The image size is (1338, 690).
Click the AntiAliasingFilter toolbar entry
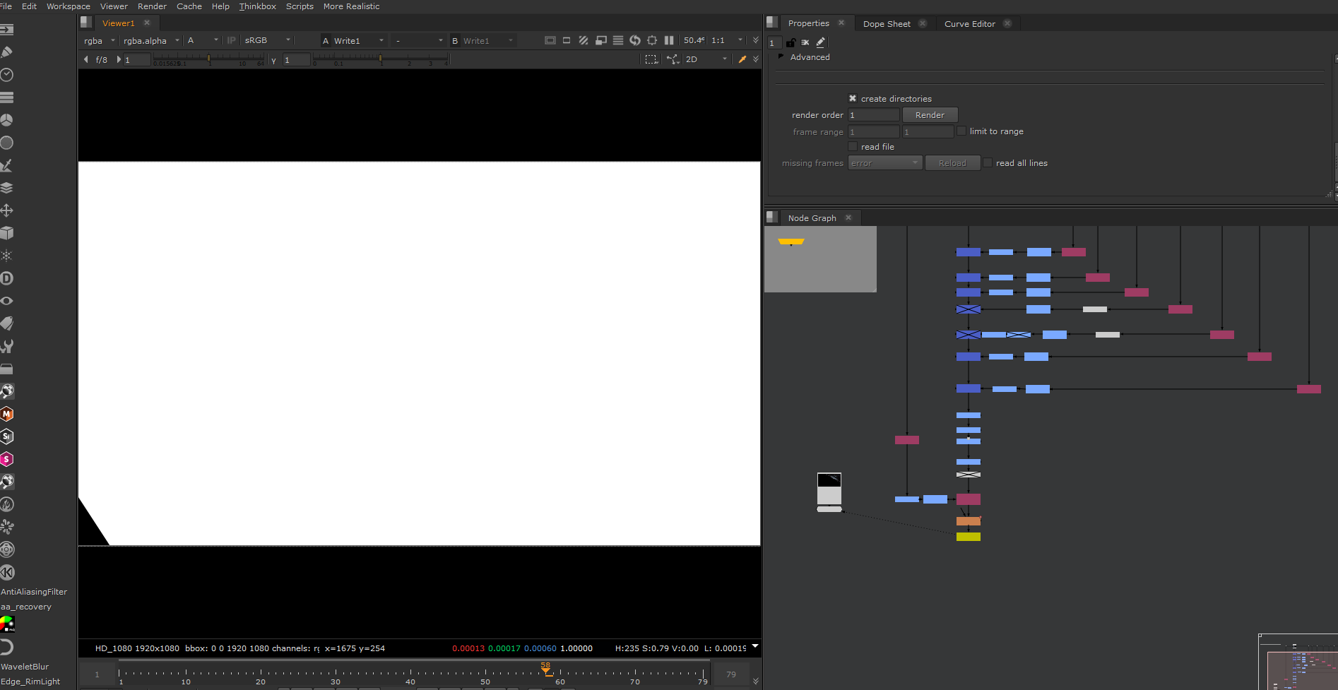point(34,592)
